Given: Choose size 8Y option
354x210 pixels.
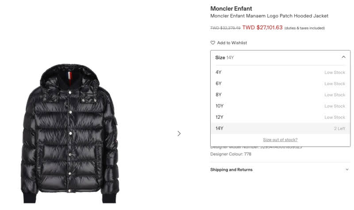Looking at the screenshot, I should pyautogui.click(x=280, y=95).
